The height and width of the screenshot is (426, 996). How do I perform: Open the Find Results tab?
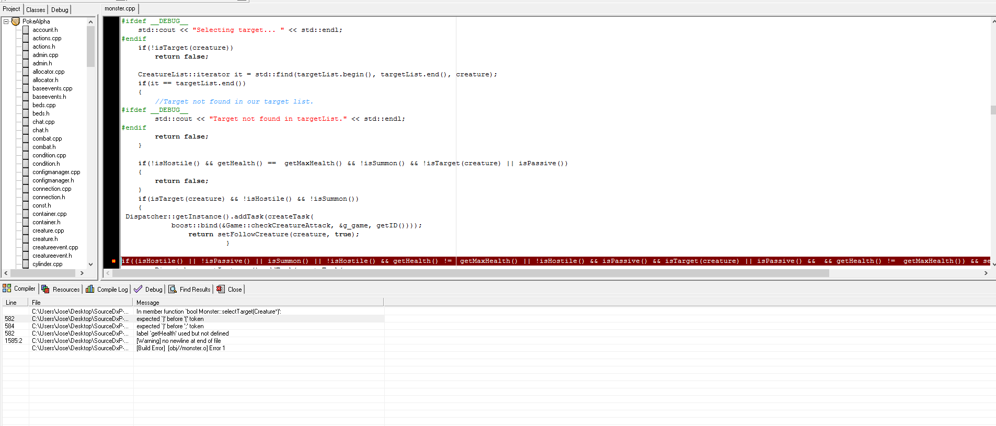point(189,289)
